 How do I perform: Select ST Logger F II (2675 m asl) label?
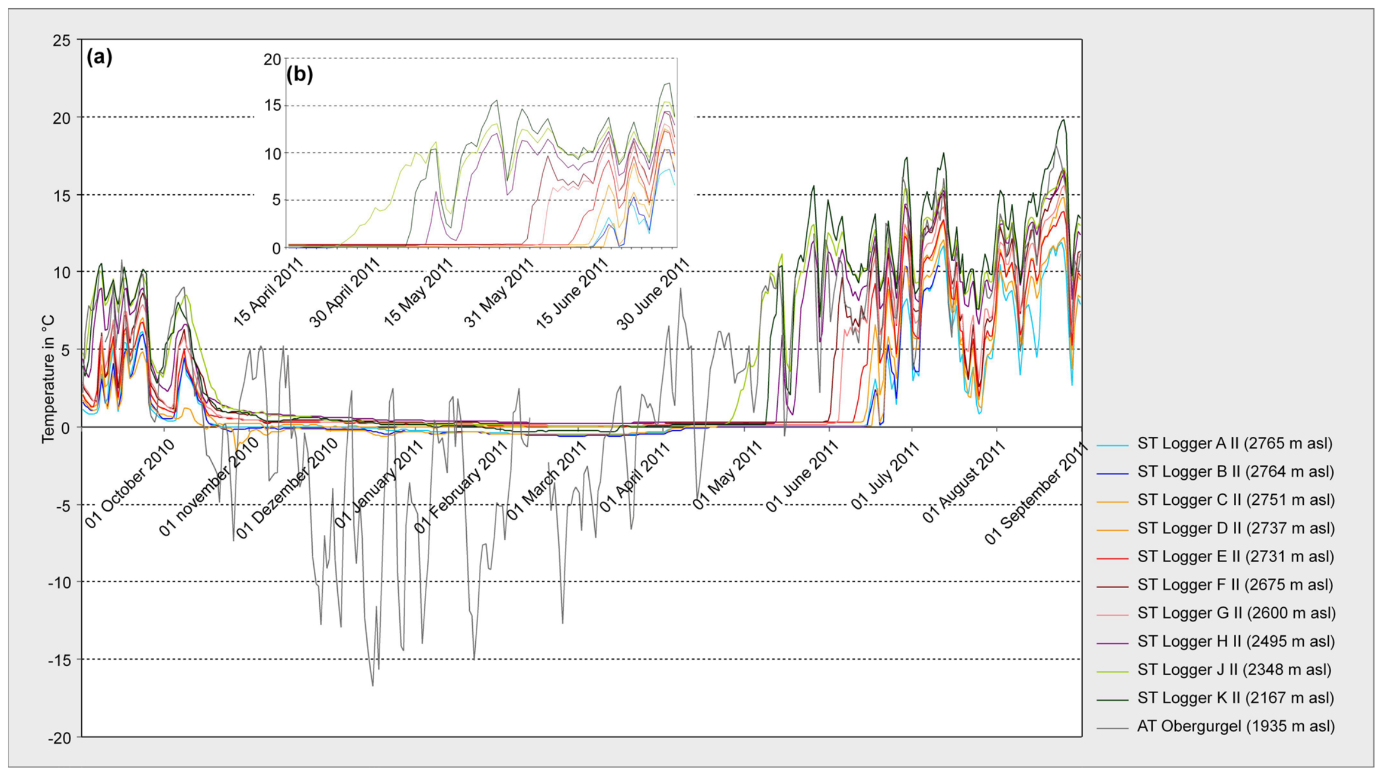1235,584
